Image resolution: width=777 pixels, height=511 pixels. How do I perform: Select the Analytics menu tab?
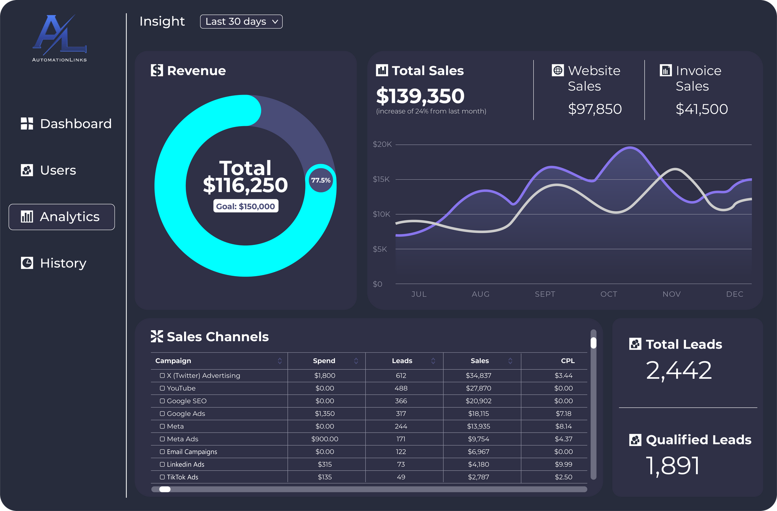(x=61, y=216)
